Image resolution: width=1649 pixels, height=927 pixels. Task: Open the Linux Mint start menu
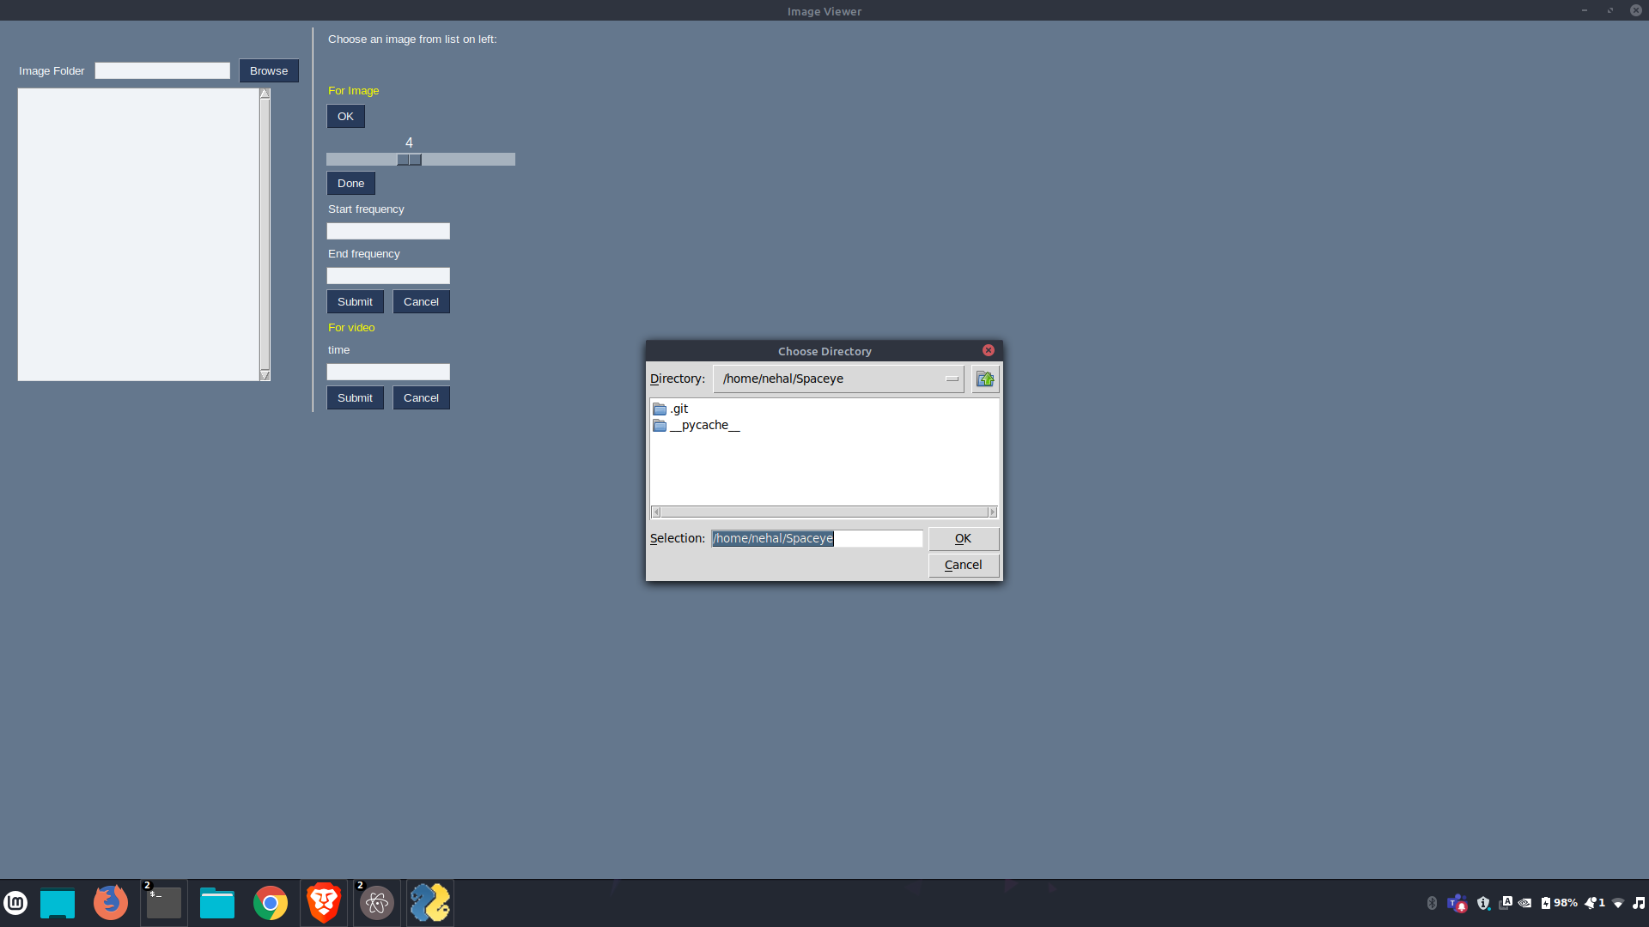15,903
